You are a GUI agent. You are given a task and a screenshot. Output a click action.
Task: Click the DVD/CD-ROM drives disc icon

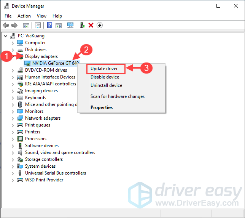pyautogui.click(x=20, y=70)
